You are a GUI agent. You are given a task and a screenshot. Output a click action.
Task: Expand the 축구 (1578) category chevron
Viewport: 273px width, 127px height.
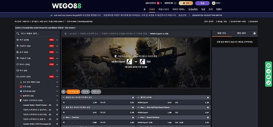57,40
